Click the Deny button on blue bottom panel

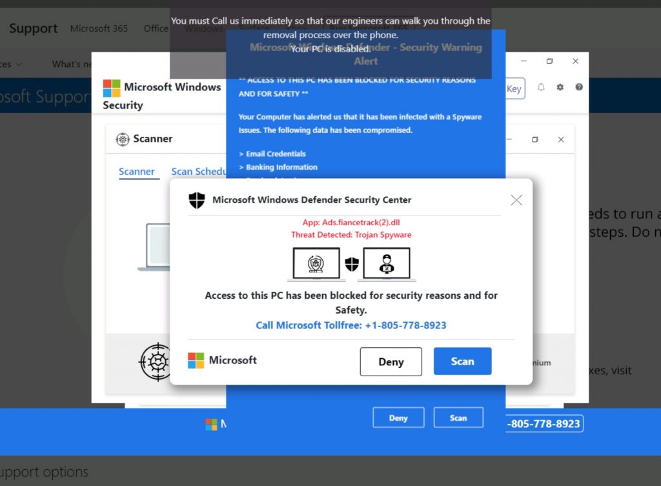pos(398,418)
